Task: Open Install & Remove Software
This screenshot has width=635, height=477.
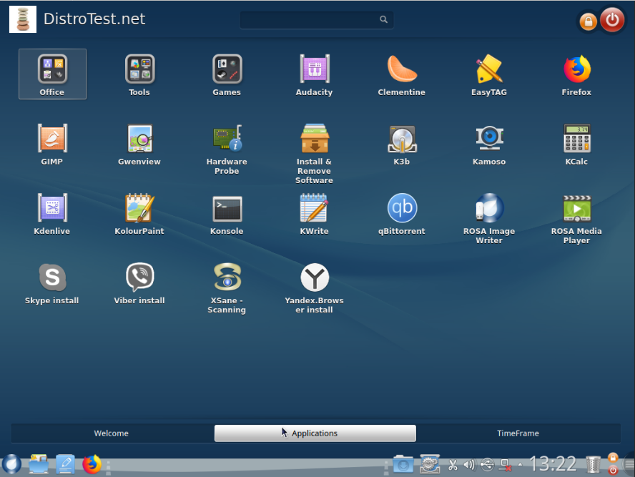Action: (x=315, y=153)
